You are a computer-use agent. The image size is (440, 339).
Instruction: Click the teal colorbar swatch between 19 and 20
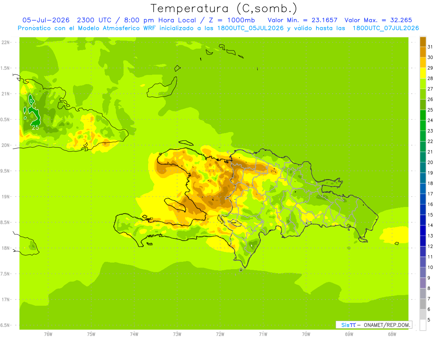tap(423, 167)
